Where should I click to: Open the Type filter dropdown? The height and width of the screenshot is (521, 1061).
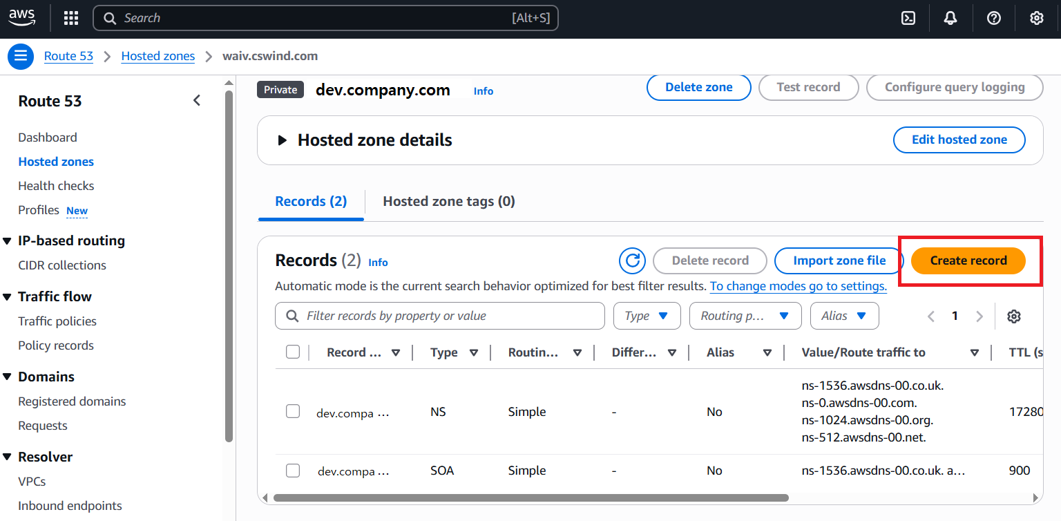point(647,316)
